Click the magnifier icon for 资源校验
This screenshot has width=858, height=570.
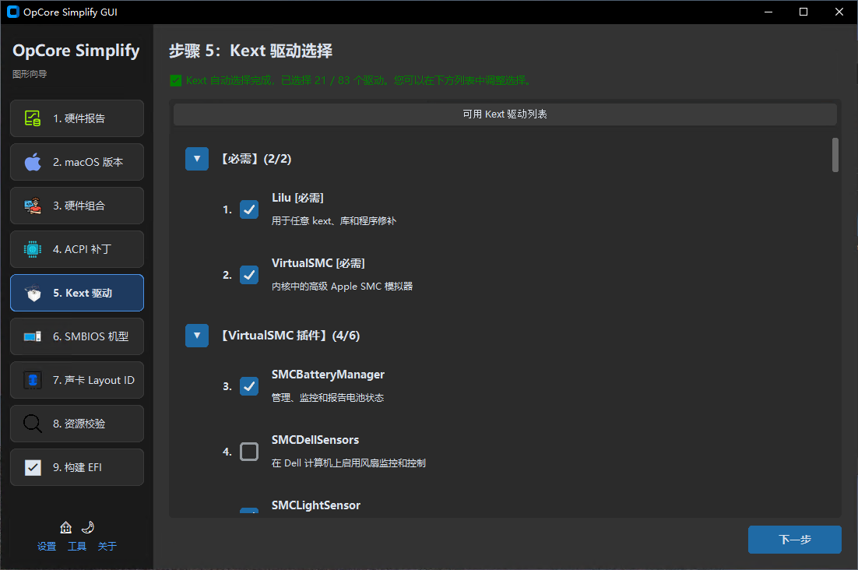click(x=32, y=424)
